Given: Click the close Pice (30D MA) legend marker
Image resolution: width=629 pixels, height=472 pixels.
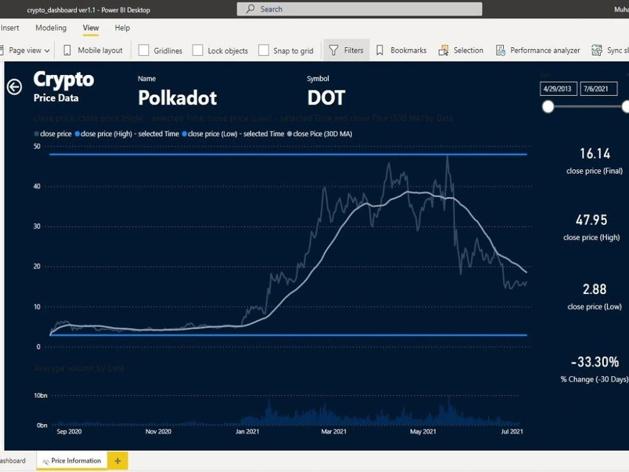Looking at the screenshot, I should (289, 134).
